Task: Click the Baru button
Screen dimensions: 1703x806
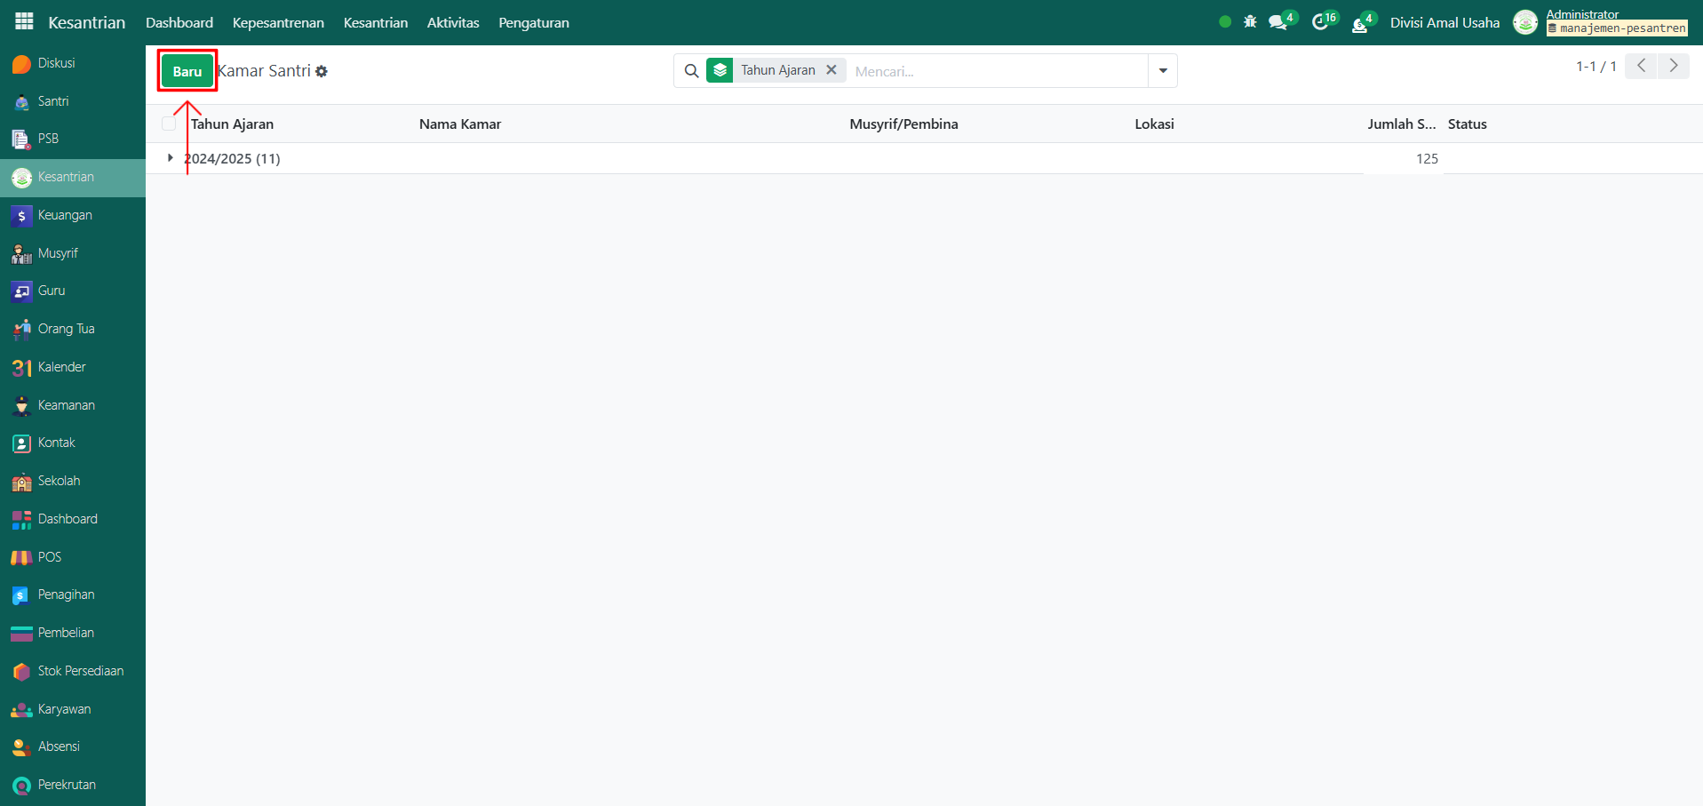Action: 187,71
